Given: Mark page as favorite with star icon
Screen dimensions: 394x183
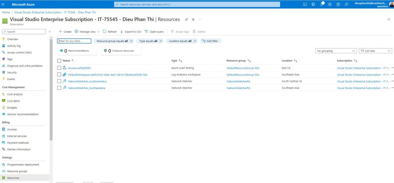Looking at the screenshot, I should click(193, 19).
